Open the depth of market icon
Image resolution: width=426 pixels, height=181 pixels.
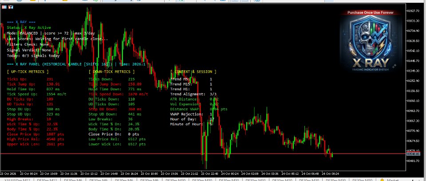(11, 7)
